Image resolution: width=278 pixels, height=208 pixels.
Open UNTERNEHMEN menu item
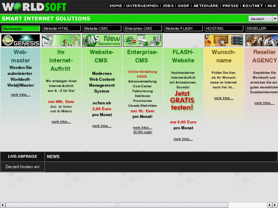click(142, 6)
